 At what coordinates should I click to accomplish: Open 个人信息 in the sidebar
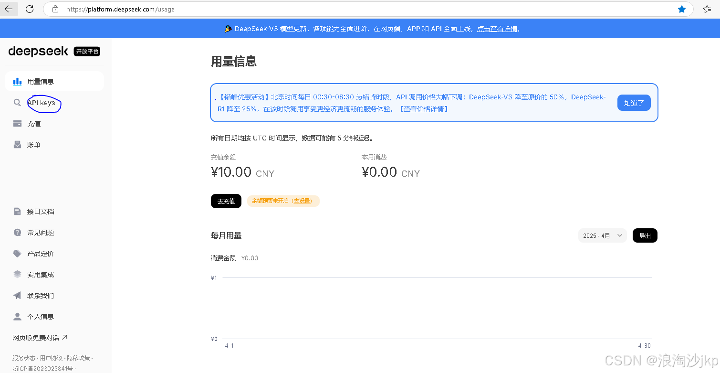(54, 317)
